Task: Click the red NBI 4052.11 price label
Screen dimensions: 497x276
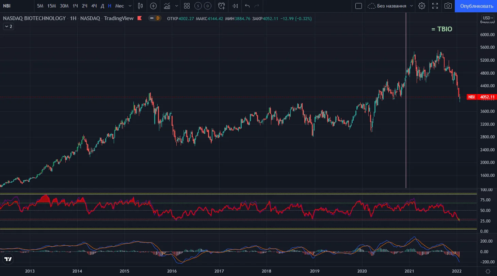Action: [481, 97]
